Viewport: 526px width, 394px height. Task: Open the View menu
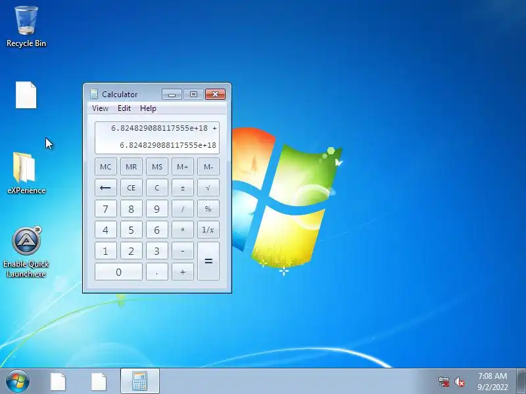tap(100, 108)
